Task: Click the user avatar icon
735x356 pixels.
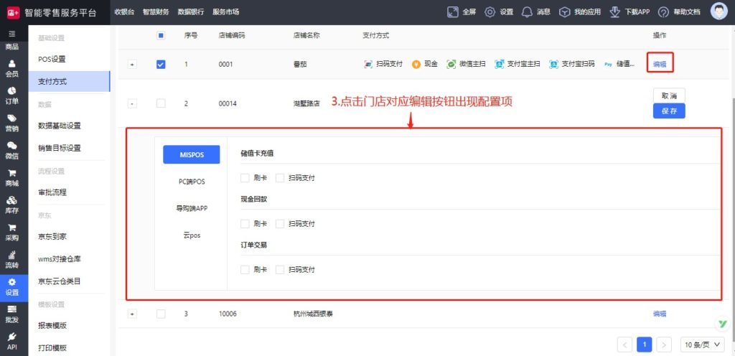Action: point(719,11)
